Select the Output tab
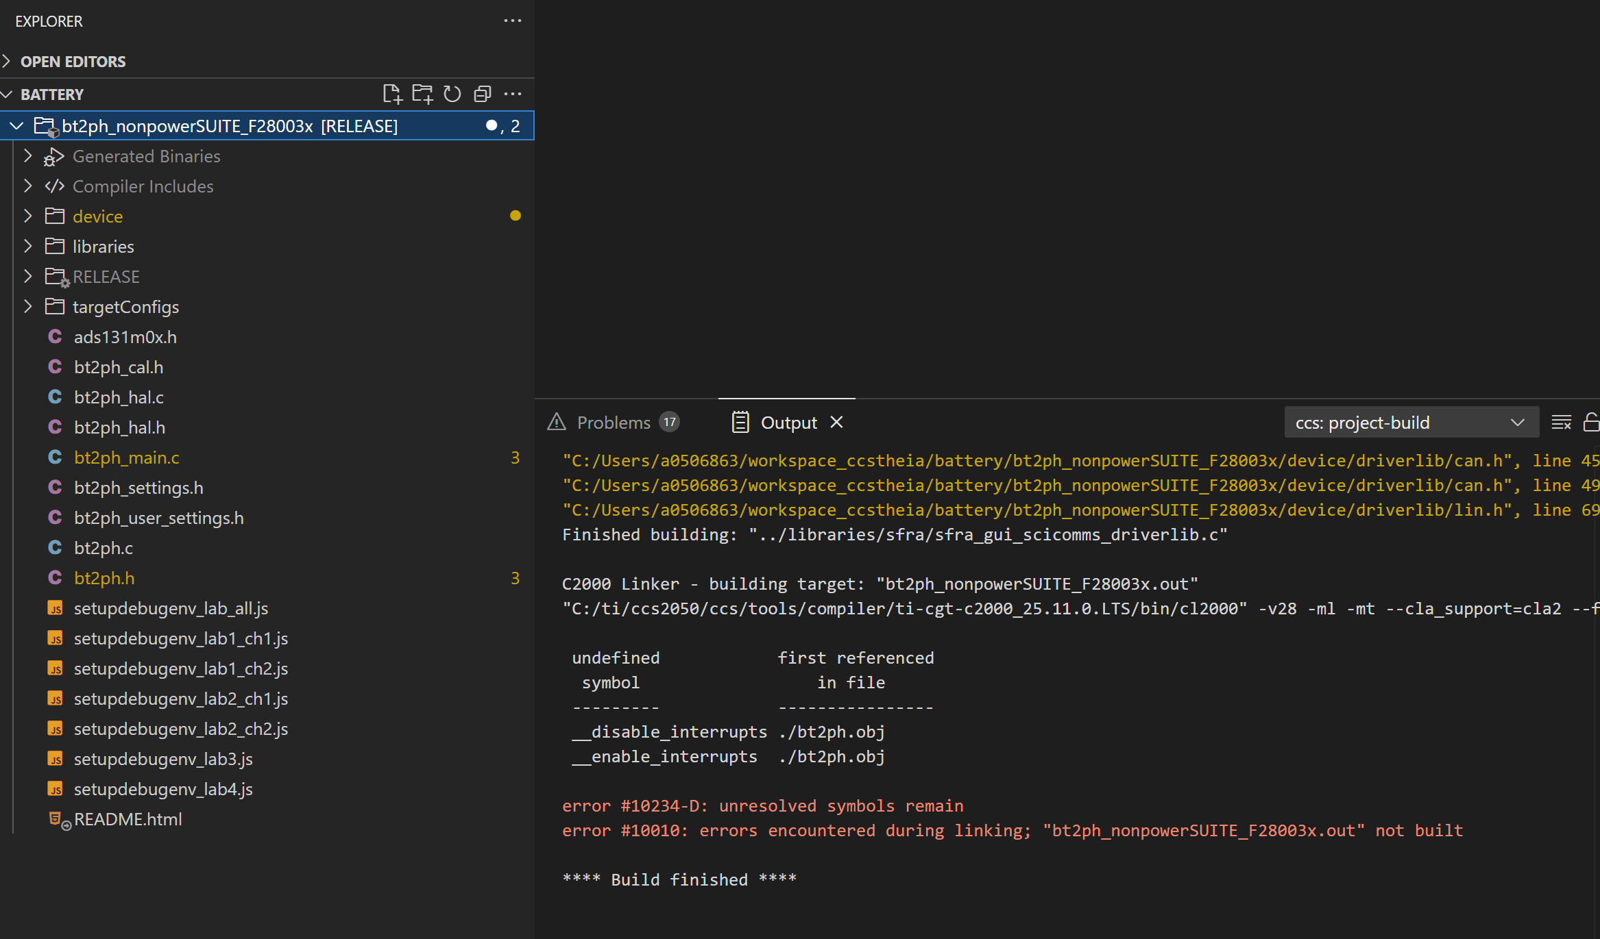Screen dimensions: 1600x939 788,423
